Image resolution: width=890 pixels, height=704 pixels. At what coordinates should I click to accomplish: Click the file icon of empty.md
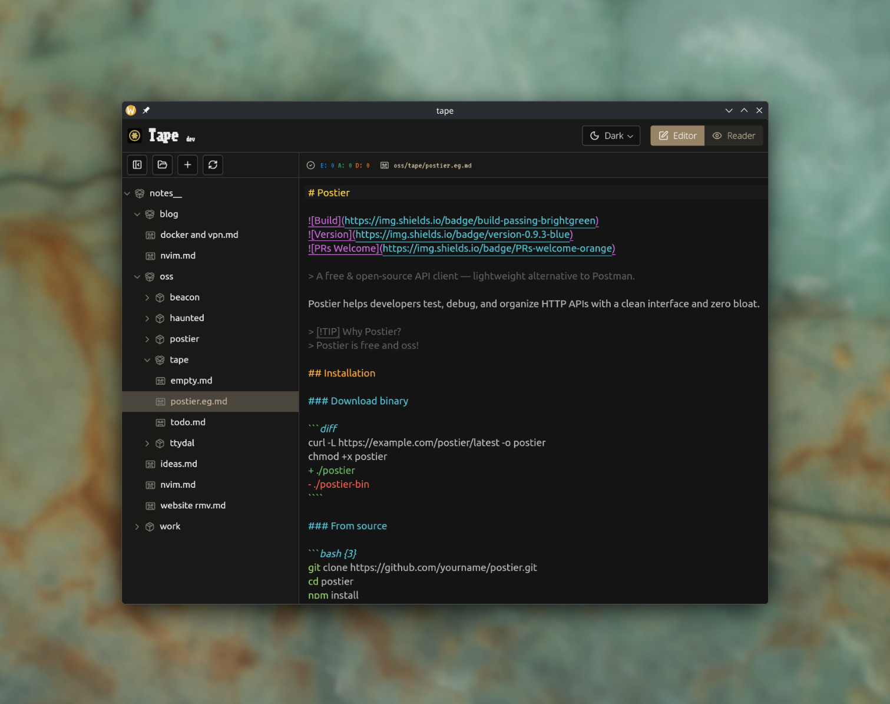pos(160,381)
